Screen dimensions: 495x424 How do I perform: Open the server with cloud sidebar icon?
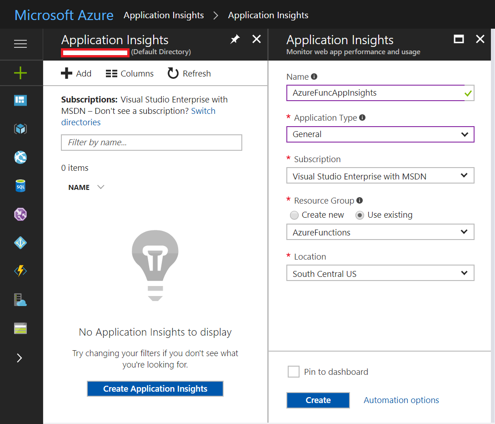pyautogui.click(x=20, y=300)
